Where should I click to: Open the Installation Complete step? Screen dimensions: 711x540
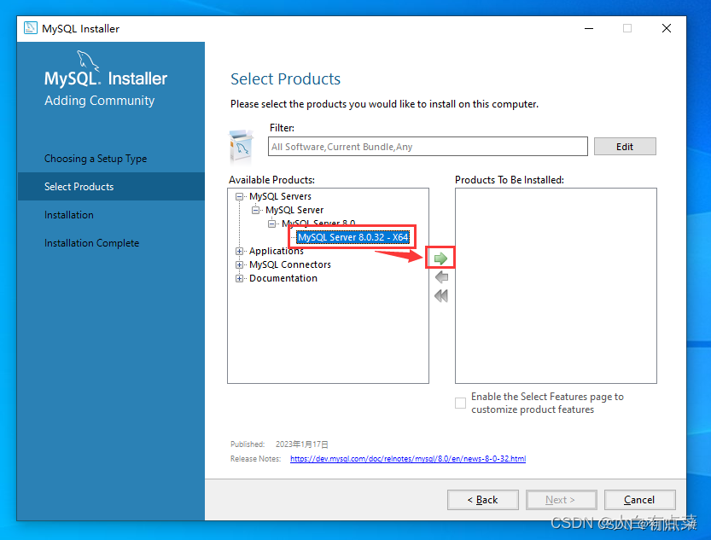pos(91,243)
